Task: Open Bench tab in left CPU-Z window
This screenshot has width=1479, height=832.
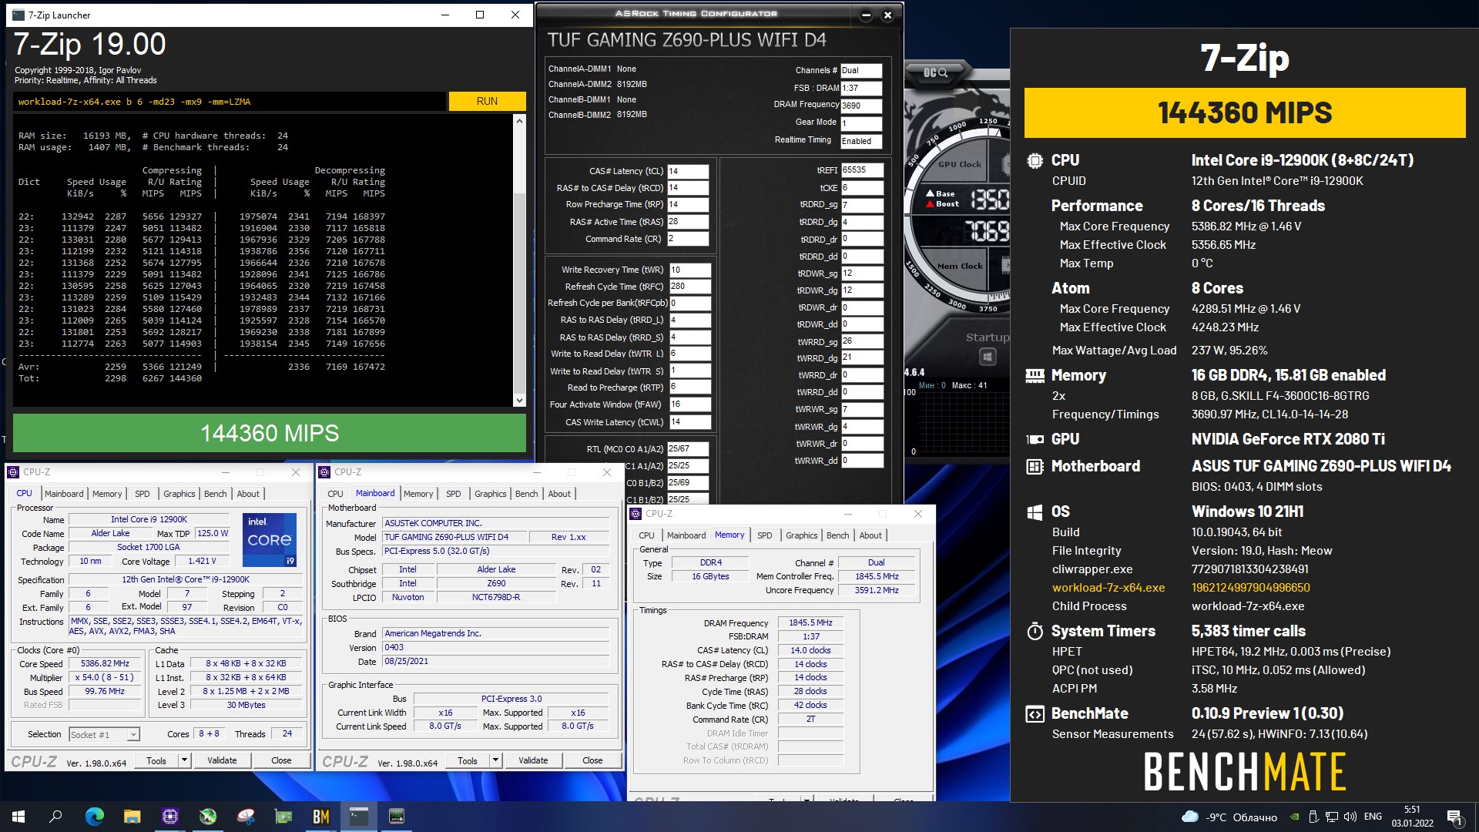Action: pyautogui.click(x=216, y=494)
